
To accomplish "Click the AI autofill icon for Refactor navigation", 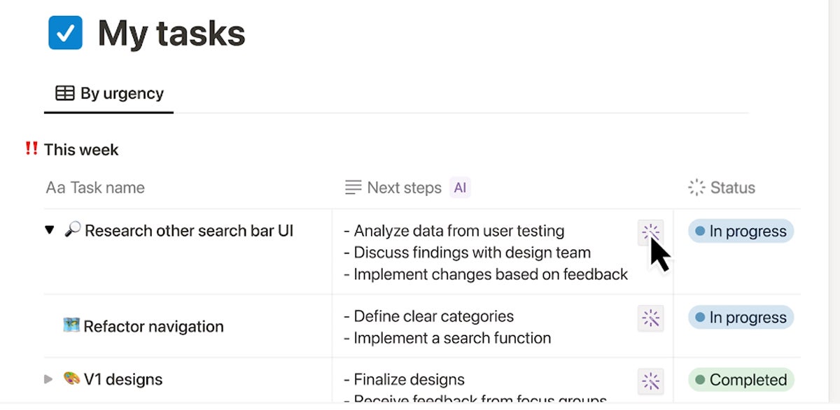I will click(x=650, y=318).
